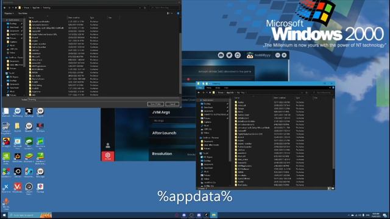Click New folder in the dialog toolbar
The width and height of the screenshot is (390, 219).
(23, 13)
